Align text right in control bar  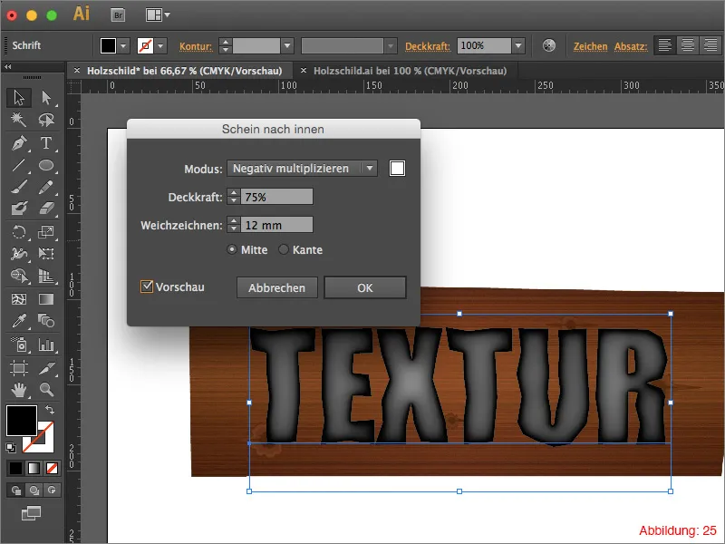(x=710, y=45)
